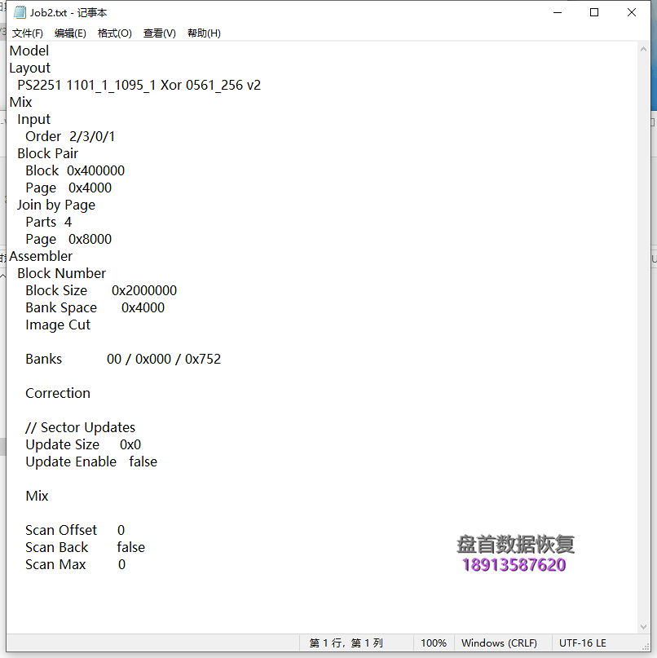Open the 帮助(H) menu
Image resolution: width=657 pixels, height=658 pixels.
[204, 33]
